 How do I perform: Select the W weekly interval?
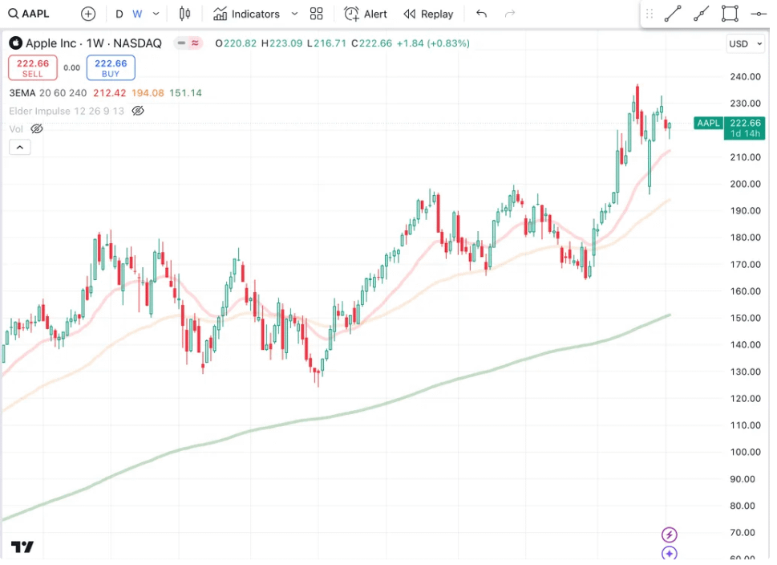click(x=138, y=14)
